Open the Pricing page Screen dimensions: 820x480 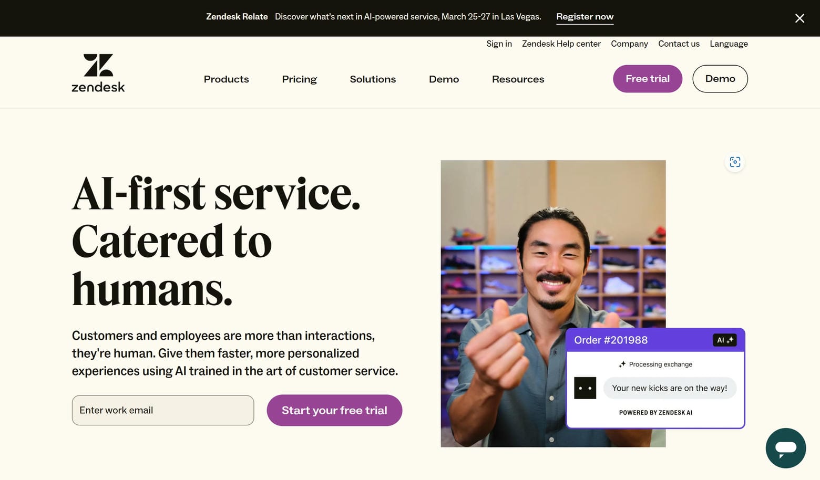point(300,79)
